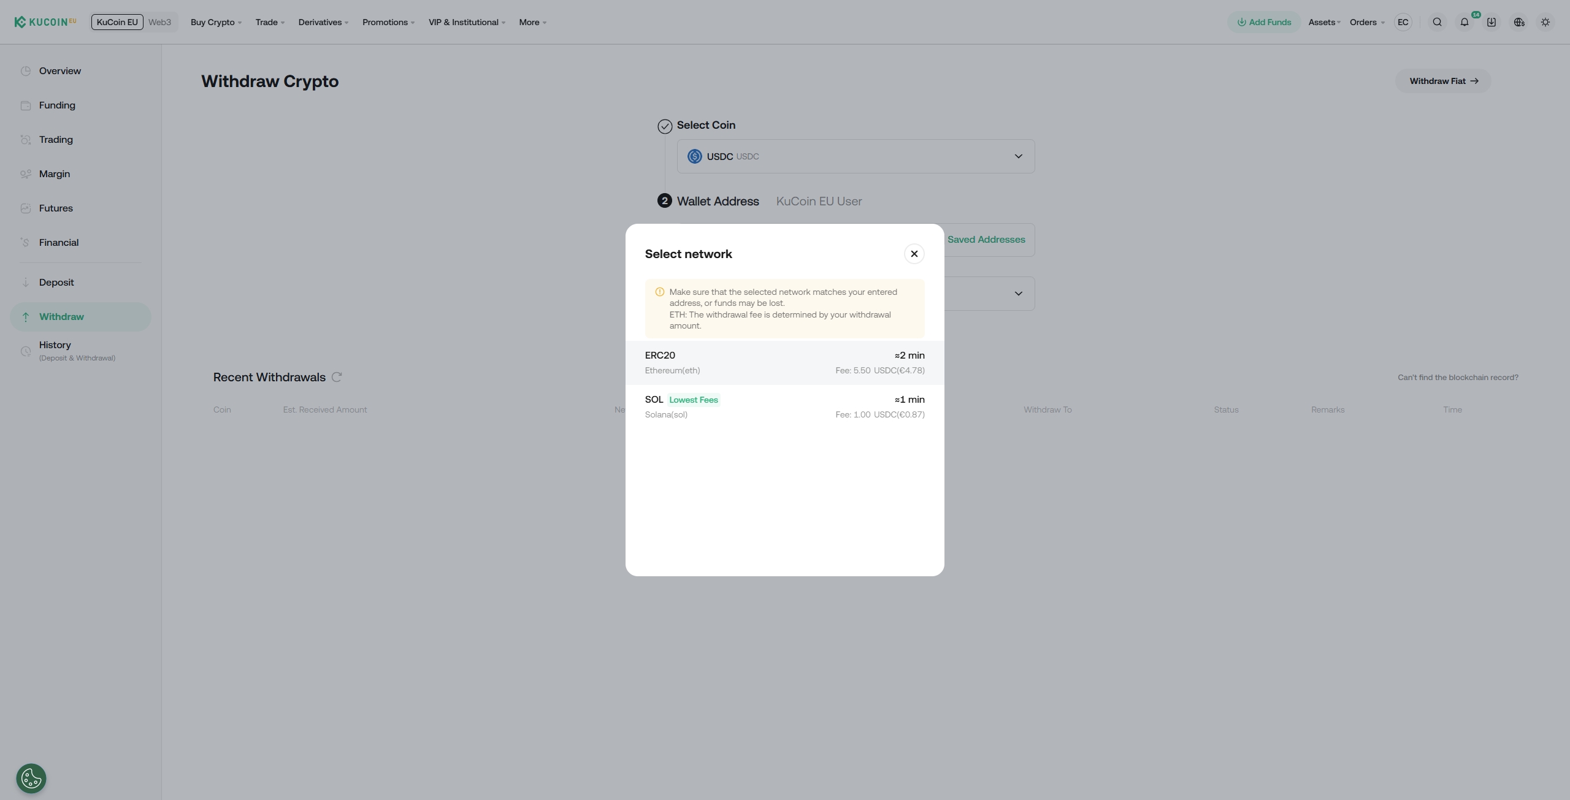
Task: Click the Withdraw Fiat button
Action: pos(1443,81)
